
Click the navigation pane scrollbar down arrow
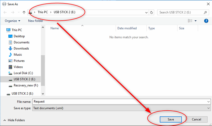tap(43, 93)
